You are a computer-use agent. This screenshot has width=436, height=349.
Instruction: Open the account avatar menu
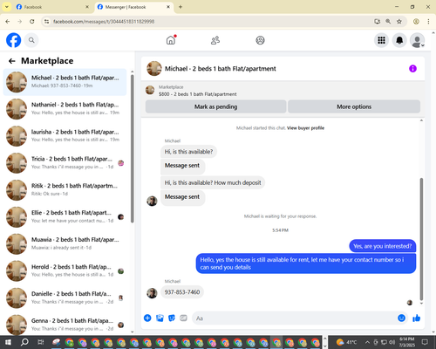418,40
